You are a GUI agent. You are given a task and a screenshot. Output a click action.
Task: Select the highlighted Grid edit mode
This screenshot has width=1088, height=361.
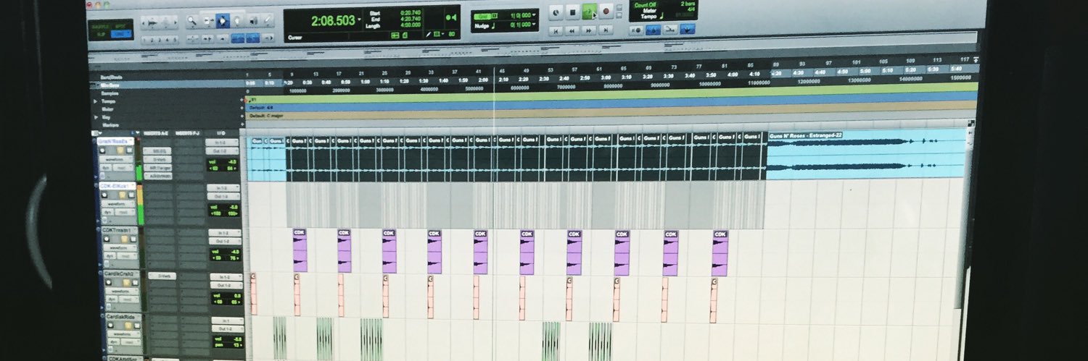(x=120, y=34)
